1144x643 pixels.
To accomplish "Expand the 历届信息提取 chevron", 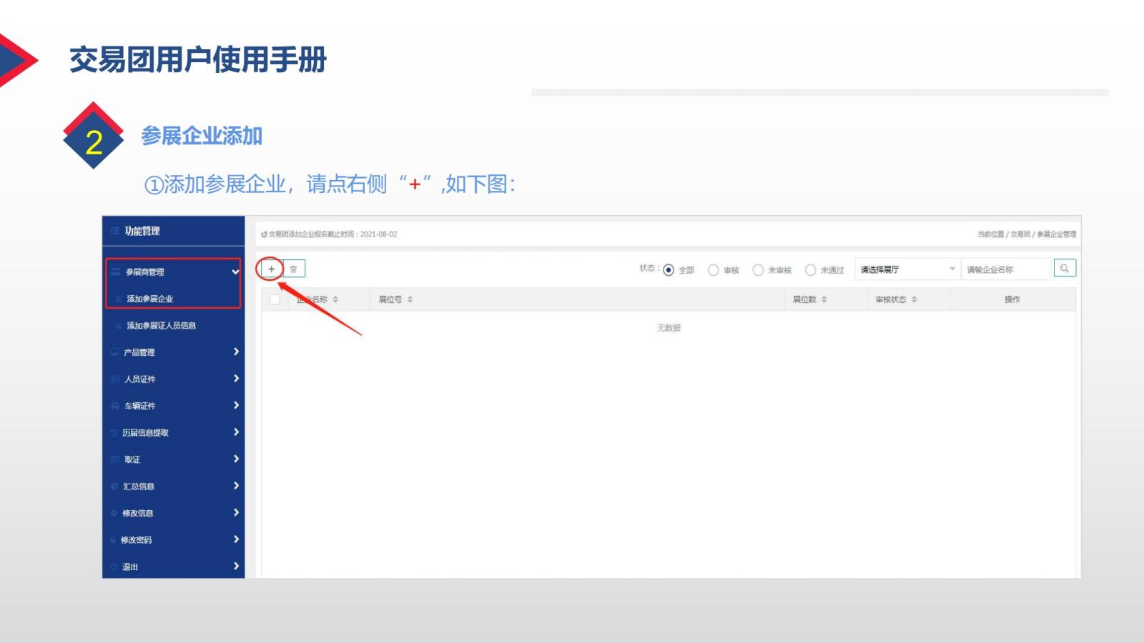I will (x=236, y=432).
